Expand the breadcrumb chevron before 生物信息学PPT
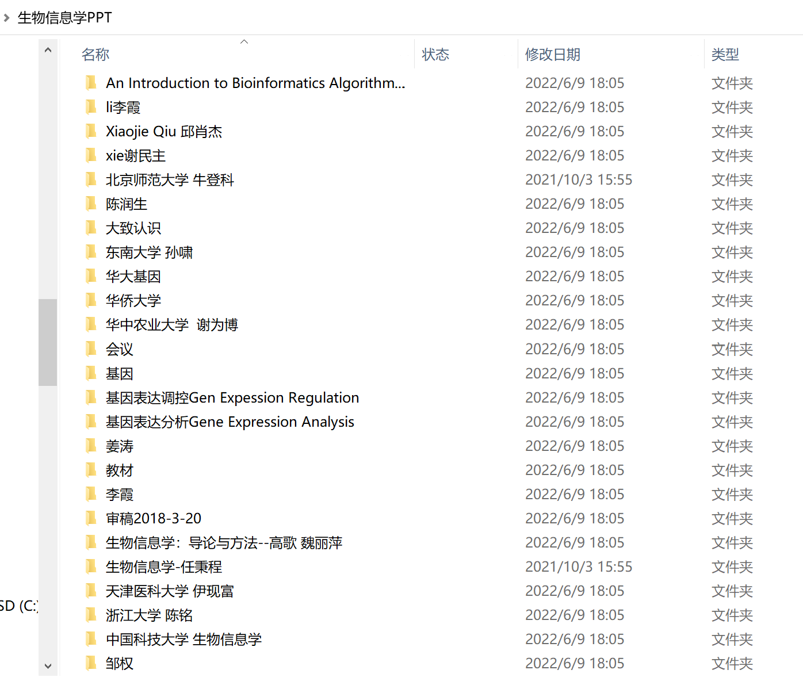 6,18
